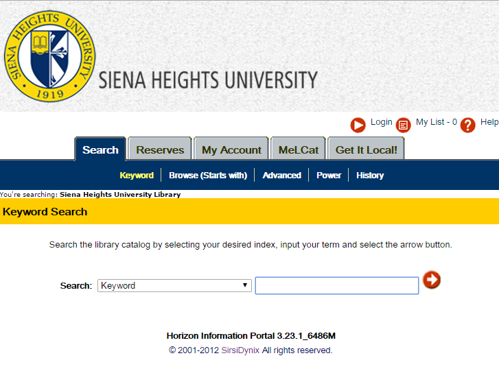Choose the Keyword search submenu
Screen dimensions: 499x371
click(137, 175)
